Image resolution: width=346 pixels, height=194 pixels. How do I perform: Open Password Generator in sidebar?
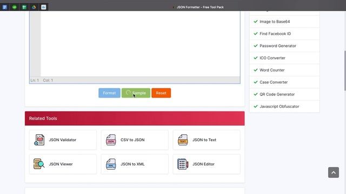[x=284, y=46]
